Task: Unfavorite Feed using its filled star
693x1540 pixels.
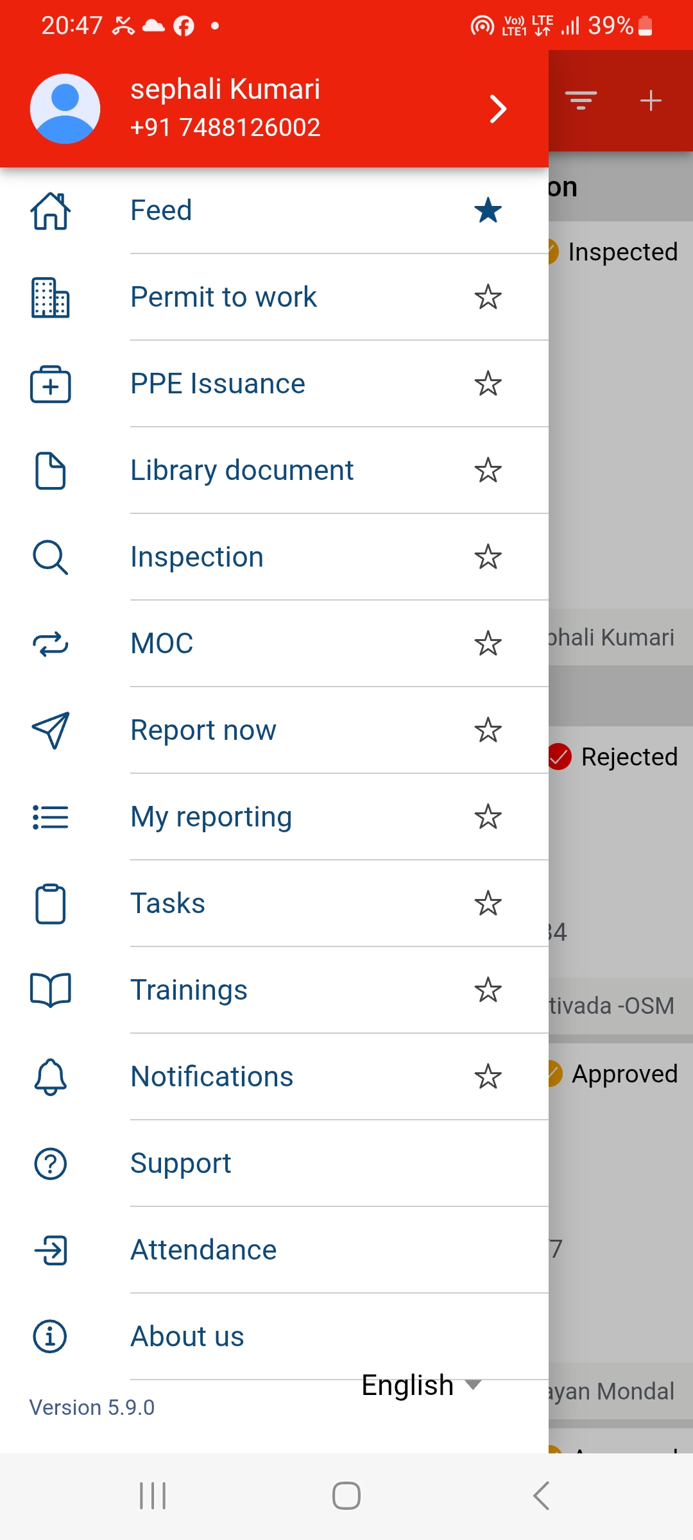Action: (488, 210)
